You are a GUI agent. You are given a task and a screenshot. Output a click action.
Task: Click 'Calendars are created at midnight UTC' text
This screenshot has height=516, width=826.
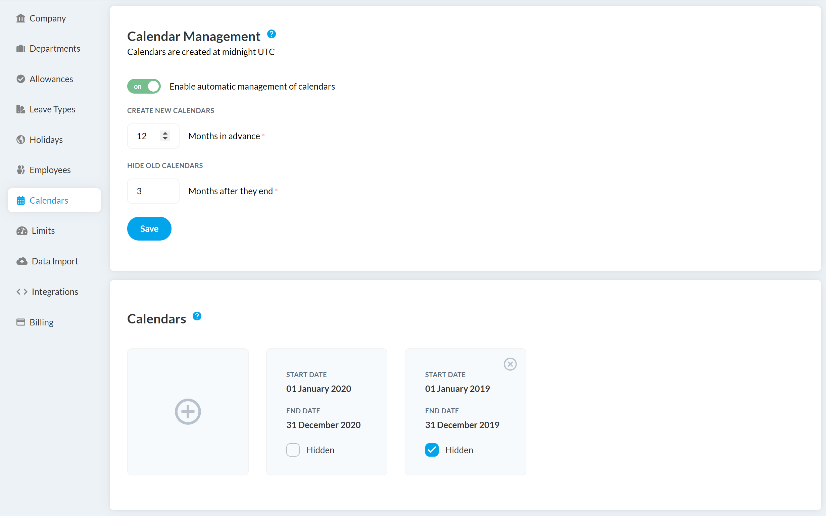tap(201, 52)
